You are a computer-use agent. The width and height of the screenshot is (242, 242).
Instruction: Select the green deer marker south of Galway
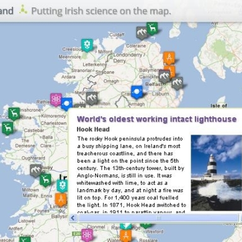pyautogui.click(x=45, y=180)
